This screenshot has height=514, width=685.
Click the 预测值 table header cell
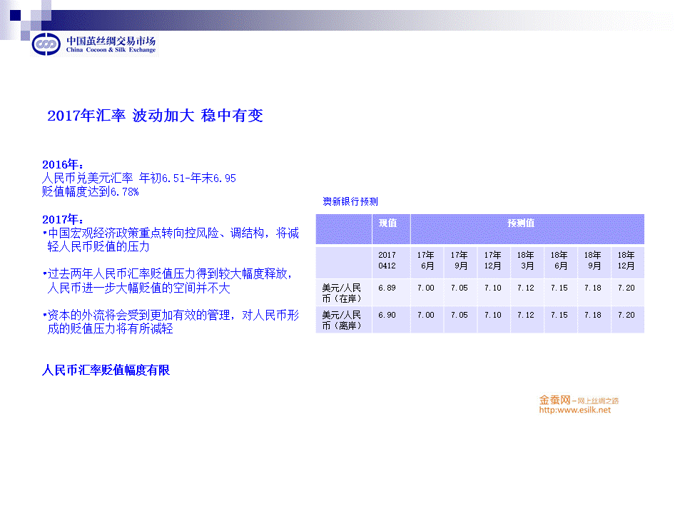pos(521,223)
